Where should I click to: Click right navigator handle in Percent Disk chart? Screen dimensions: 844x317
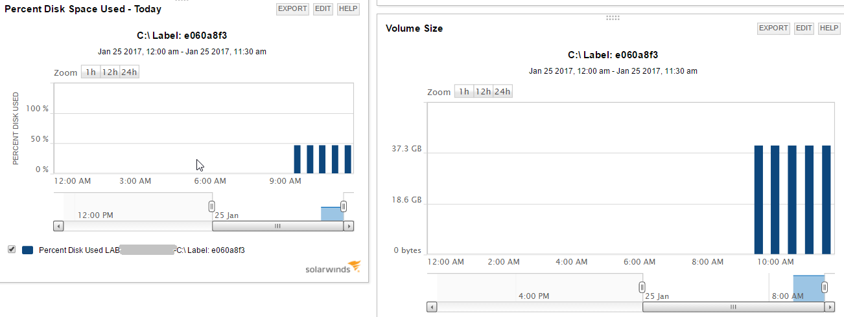pyautogui.click(x=344, y=206)
